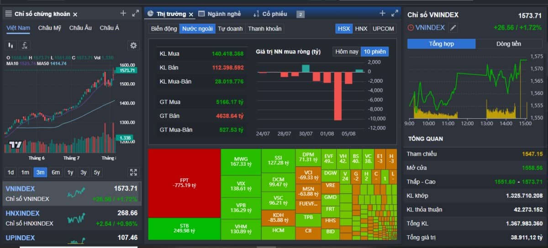Set chart range to 6m

point(56,172)
